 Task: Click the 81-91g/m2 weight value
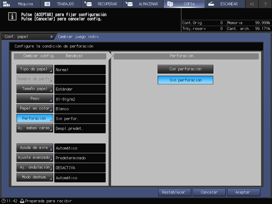tap(80, 99)
